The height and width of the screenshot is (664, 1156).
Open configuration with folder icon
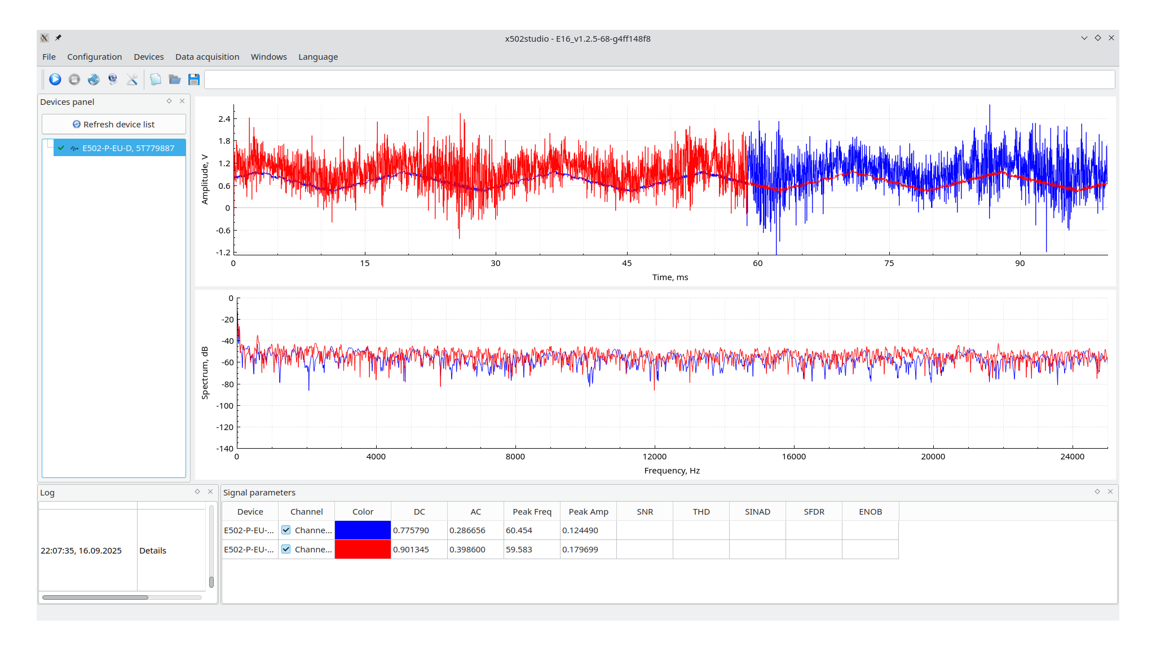(175, 79)
